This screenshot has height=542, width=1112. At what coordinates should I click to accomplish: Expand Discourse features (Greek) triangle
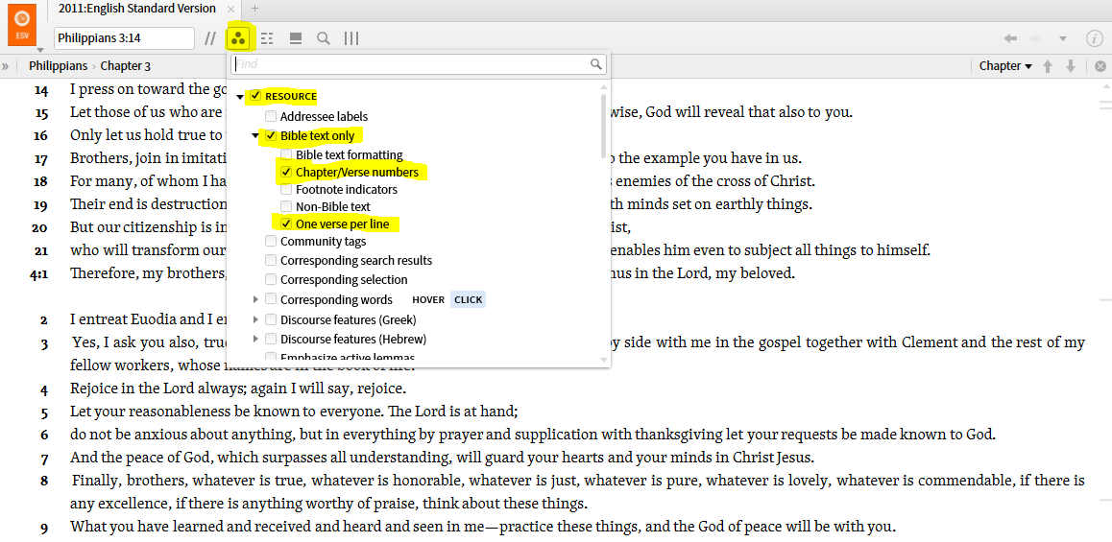pyautogui.click(x=256, y=319)
